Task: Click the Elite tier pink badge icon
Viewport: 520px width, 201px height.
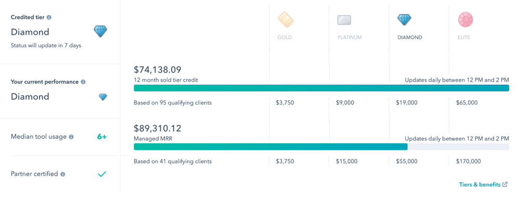Action: pos(465,20)
